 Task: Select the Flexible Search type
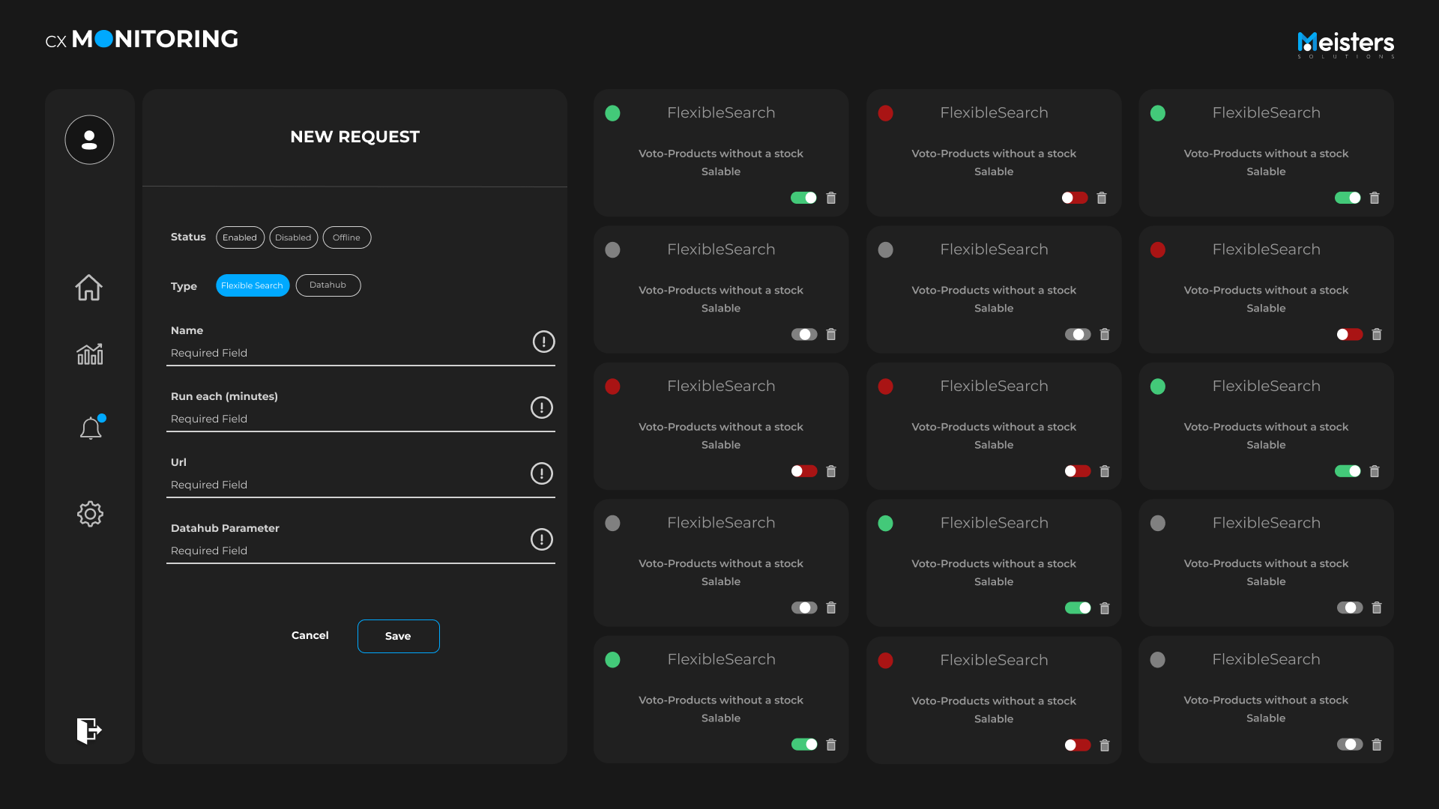click(x=253, y=285)
